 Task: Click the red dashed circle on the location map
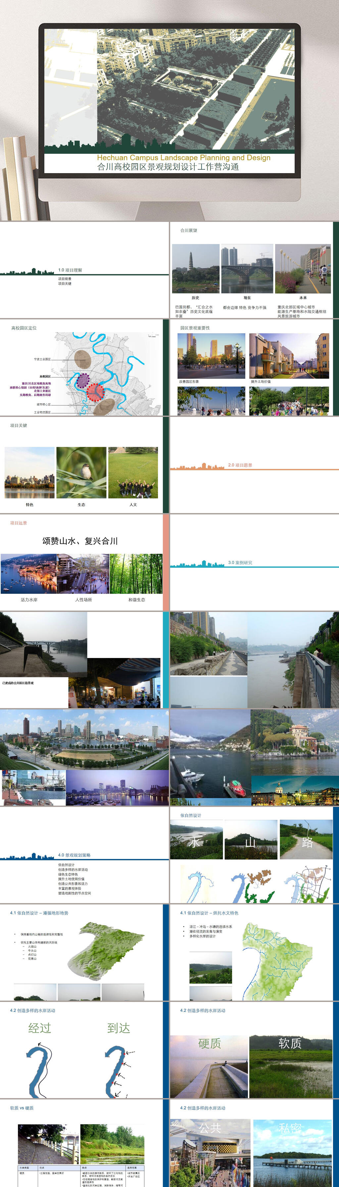[x=96, y=392]
